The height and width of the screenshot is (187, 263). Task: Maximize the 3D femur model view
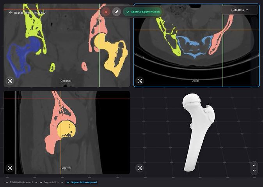[140, 168]
